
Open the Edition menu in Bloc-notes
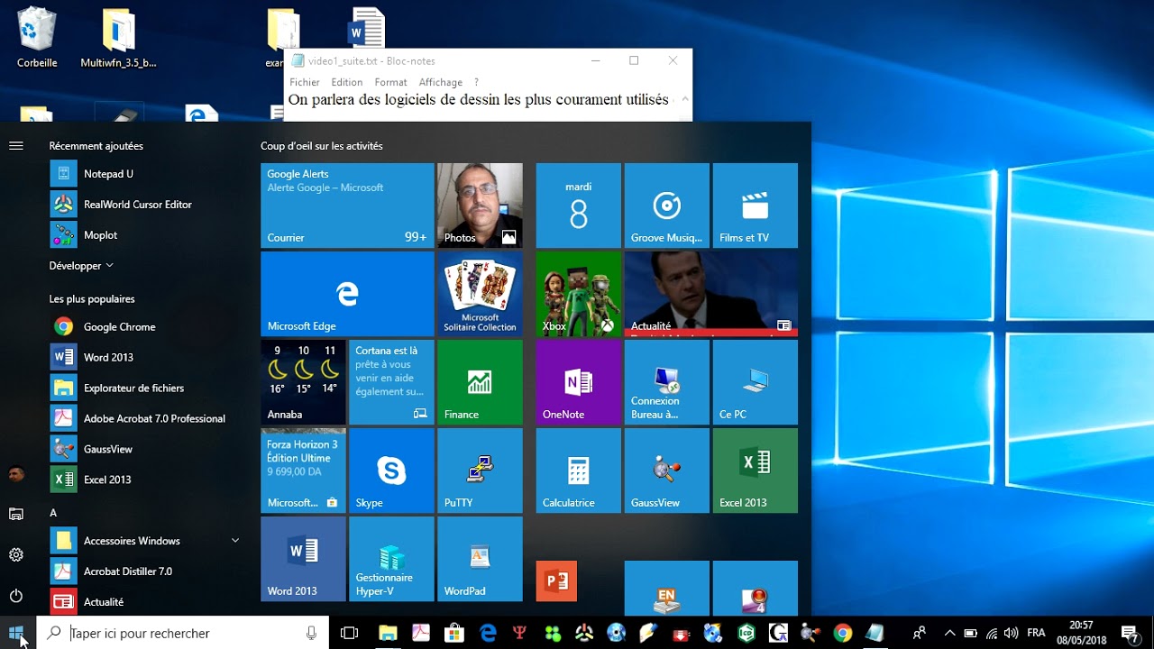[347, 82]
